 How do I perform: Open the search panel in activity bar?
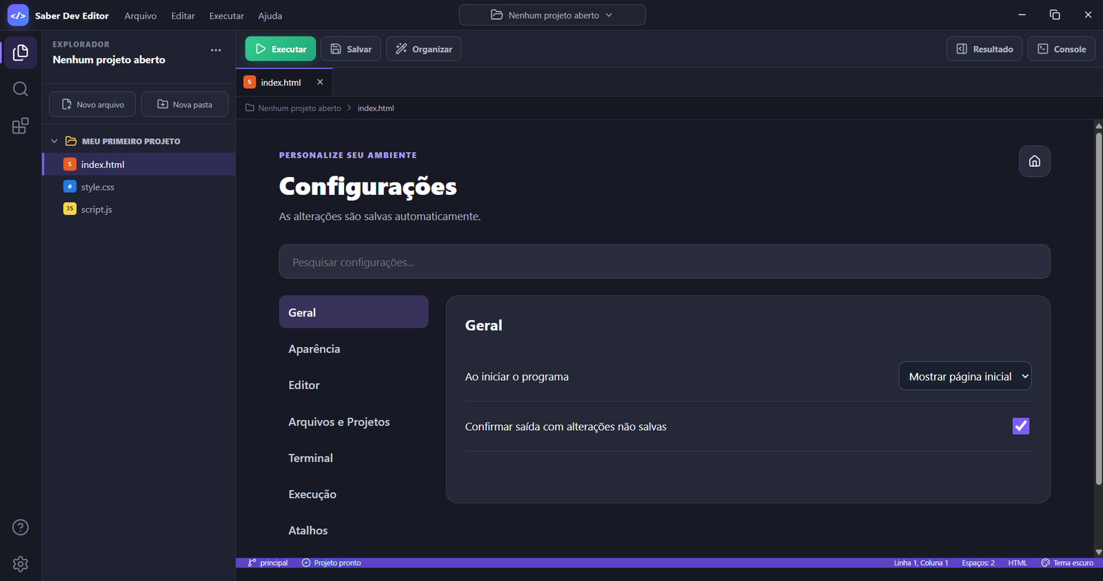(x=21, y=89)
